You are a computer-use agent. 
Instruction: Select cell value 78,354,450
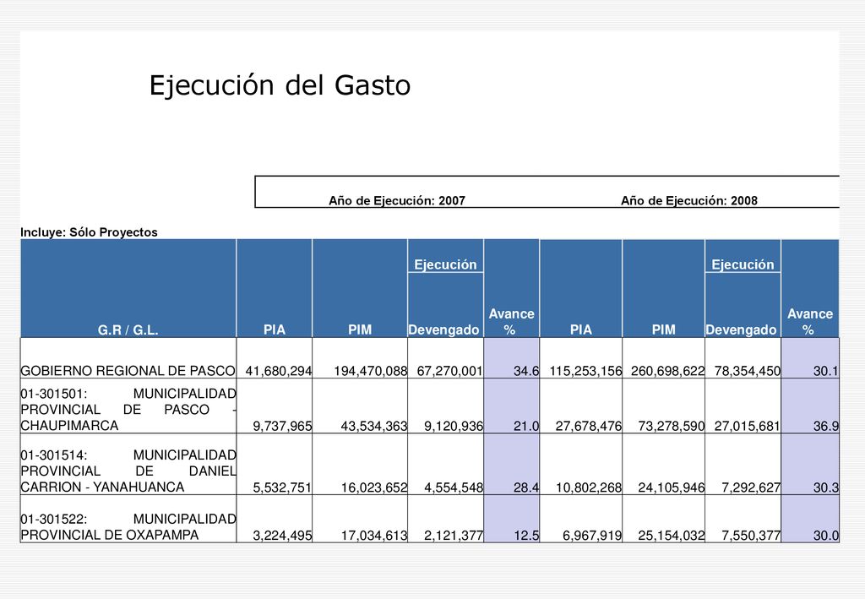tap(748, 371)
